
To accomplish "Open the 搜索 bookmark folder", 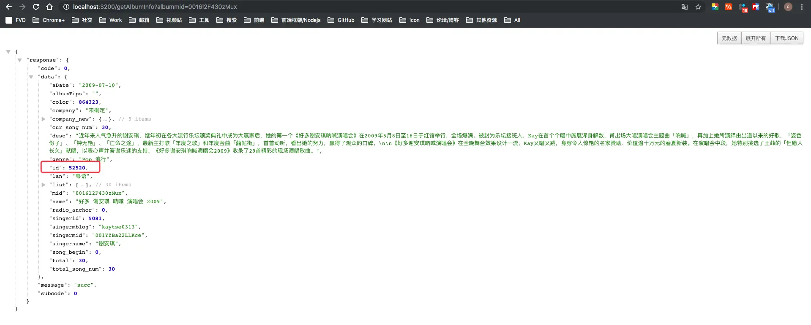I will (227, 20).
